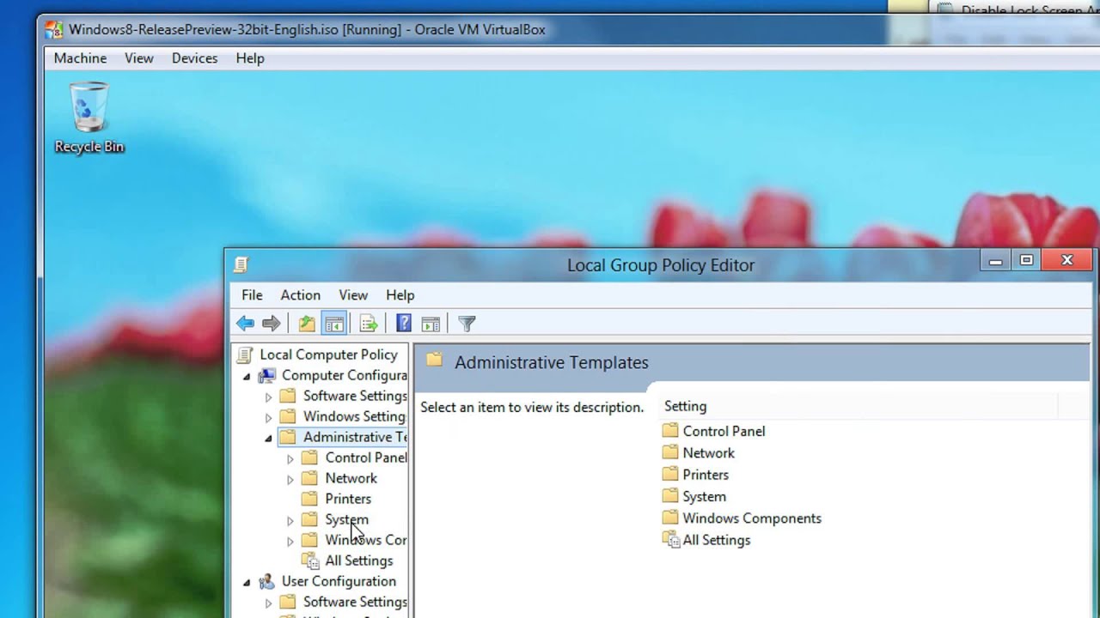Image resolution: width=1100 pixels, height=618 pixels.
Task: Click the Computer Configuration computer icon
Action: 267,375
